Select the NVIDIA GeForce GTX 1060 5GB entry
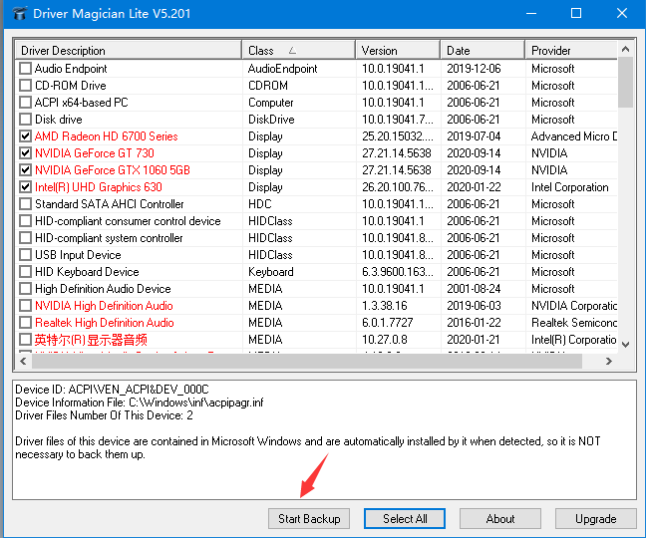 point(113,170)
